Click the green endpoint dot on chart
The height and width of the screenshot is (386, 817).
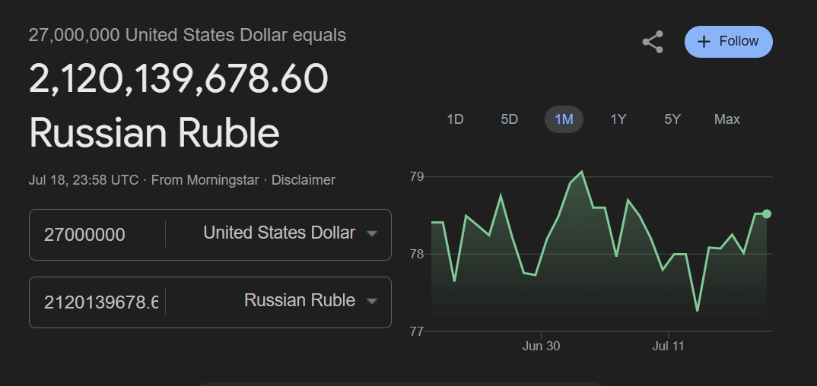click(767, 214)
